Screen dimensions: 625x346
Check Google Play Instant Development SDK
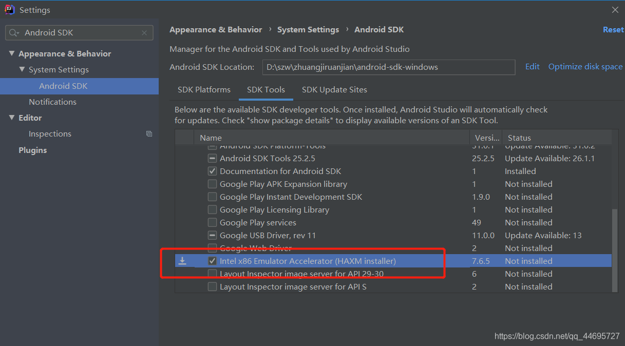point(212,197)
